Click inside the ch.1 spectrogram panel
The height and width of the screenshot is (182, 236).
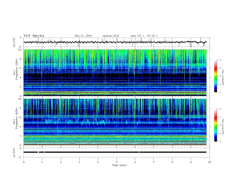click(x=115, y=73)
